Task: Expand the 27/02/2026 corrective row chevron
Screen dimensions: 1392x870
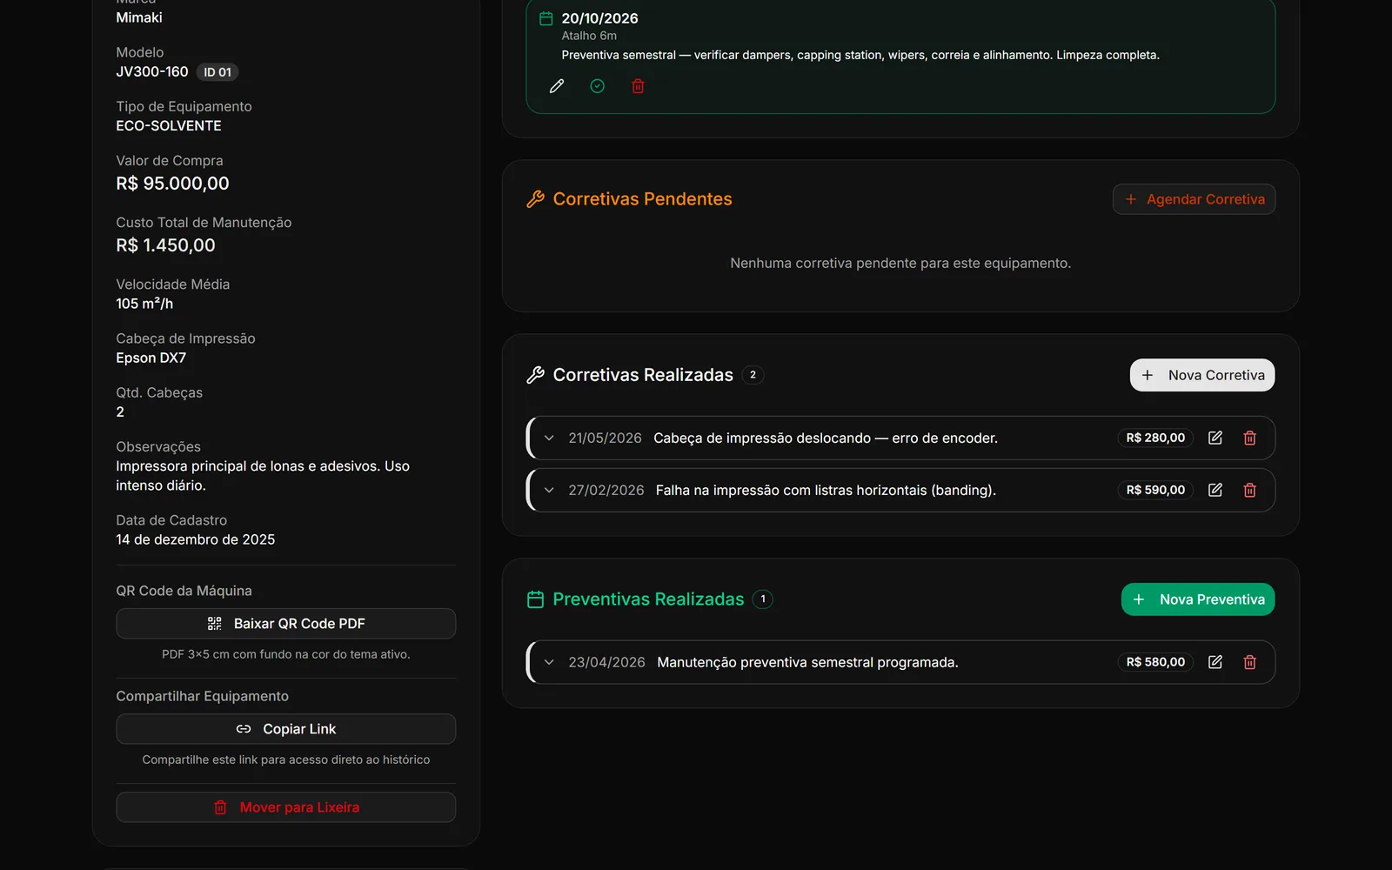Action: click(549, 490)
